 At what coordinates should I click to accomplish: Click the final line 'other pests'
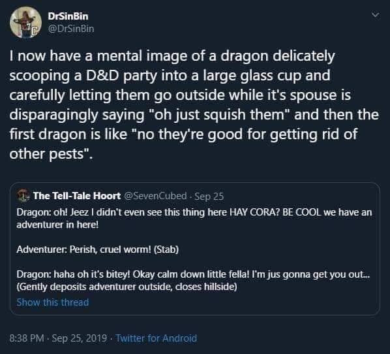tap(51, 154)
